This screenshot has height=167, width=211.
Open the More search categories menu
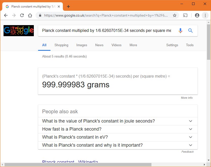tap(133, 45)
